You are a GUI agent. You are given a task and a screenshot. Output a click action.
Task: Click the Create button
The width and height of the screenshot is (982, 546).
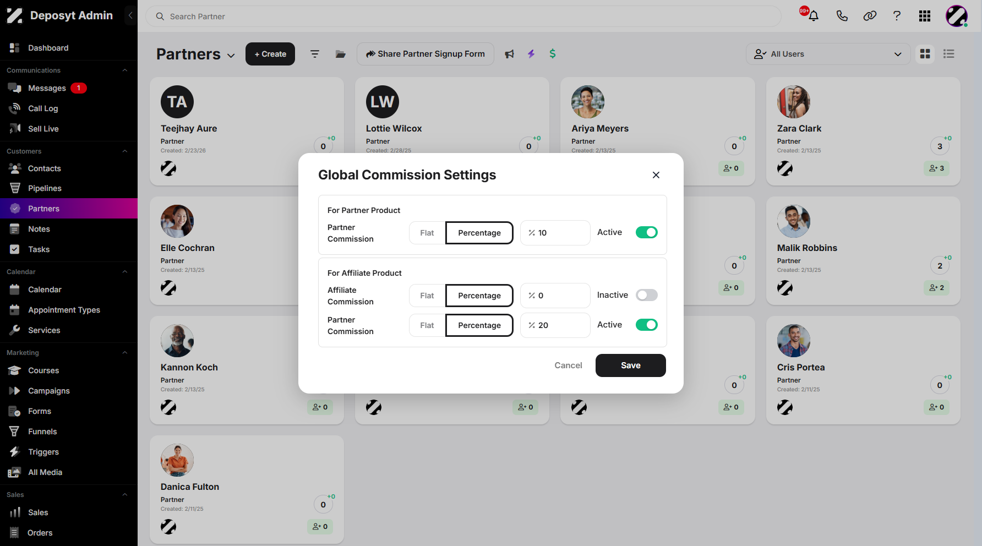click(270, 54)
